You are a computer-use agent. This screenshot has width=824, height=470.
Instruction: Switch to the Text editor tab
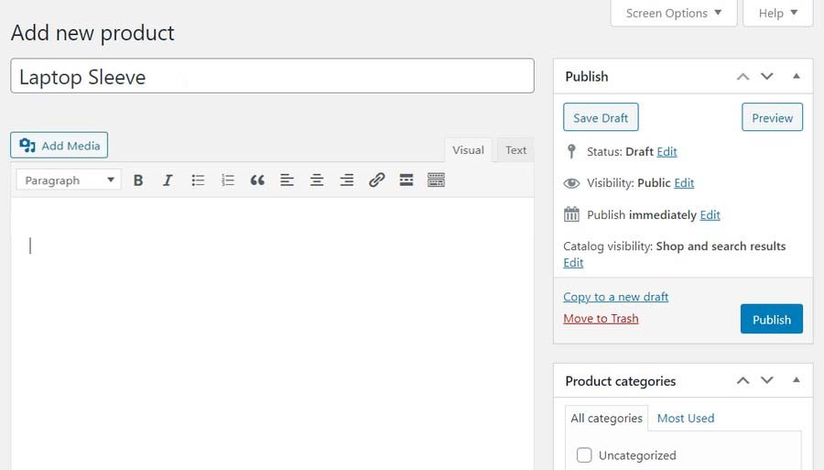[x=515, y=150]
